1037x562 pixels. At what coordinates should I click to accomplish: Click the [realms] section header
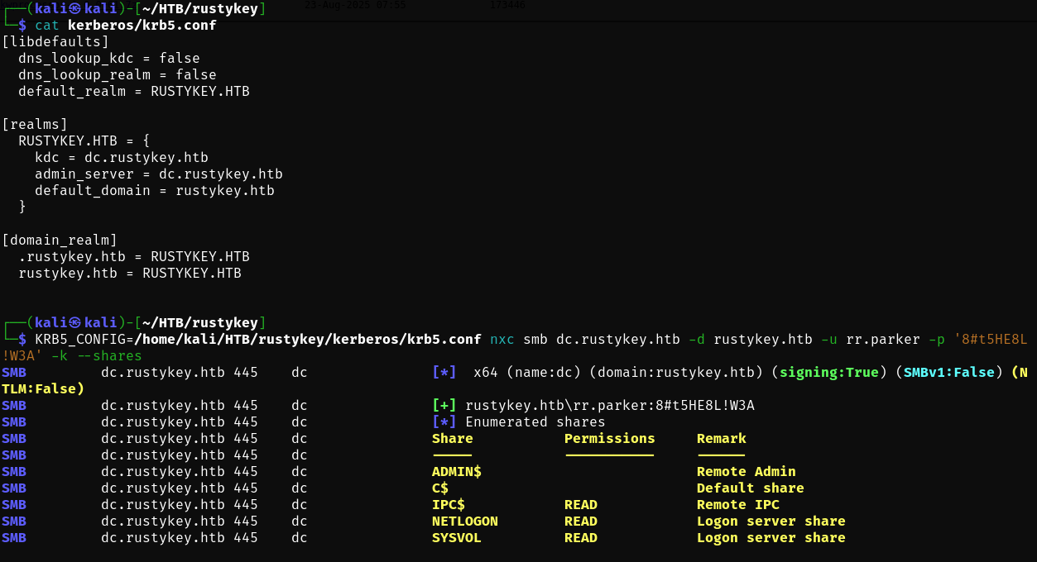tap(35, 125)
